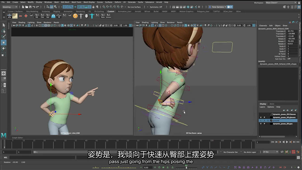Click the red minus shelf icon
Viewport: 302px width, 170px height.
point(20,16)
